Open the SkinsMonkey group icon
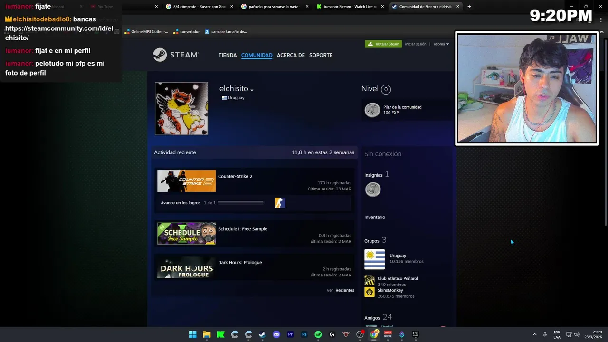The height and width of the screenshot is (342, 608). point(370,292)
